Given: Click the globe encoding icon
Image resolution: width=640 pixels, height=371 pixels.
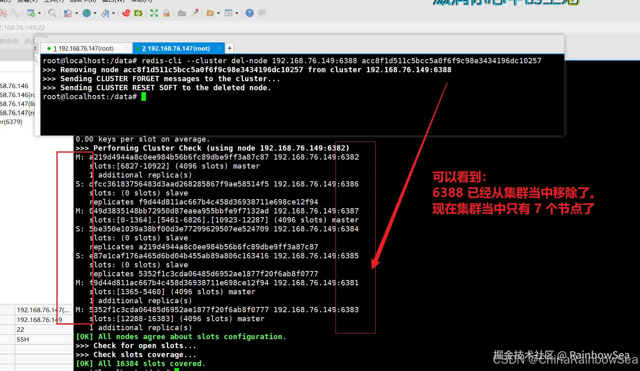Looking at the screenshot, I should [x=87, y=13].
